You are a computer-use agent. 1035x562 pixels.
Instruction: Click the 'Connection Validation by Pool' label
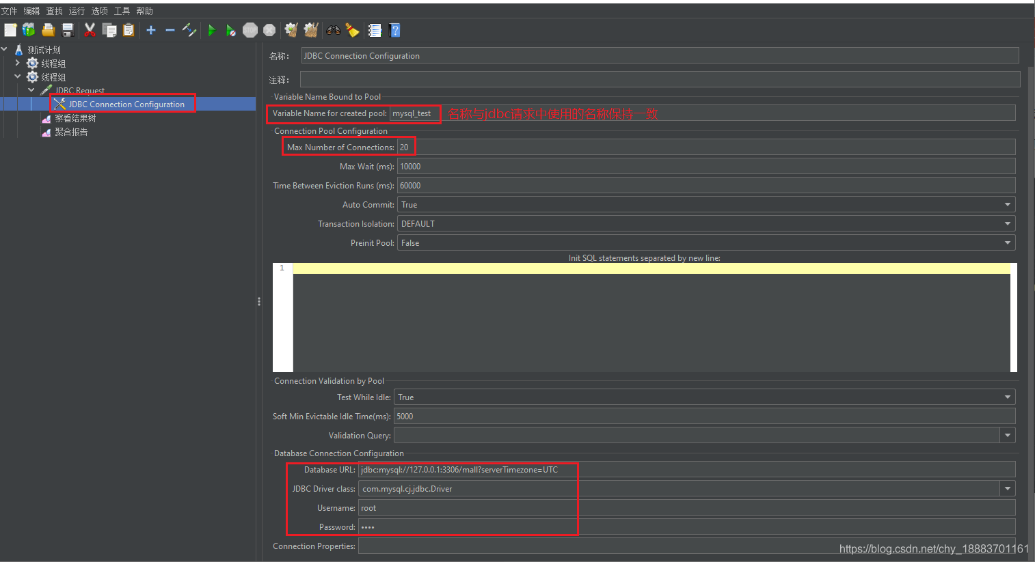329,381
